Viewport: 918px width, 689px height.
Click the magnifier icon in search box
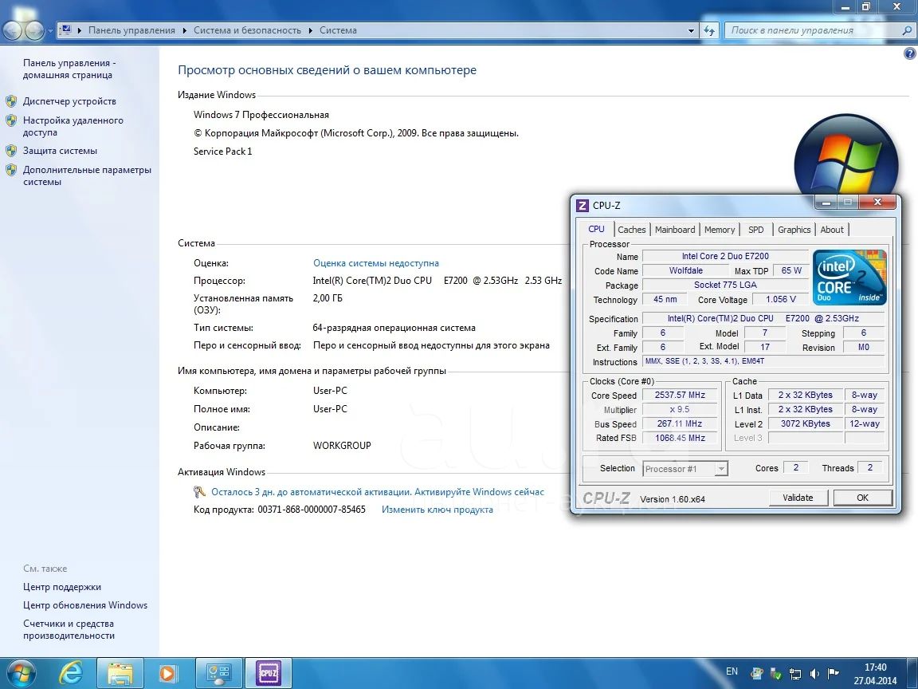[x=907, y=30]
